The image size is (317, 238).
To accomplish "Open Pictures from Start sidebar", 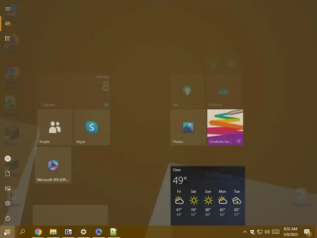I will point(8,189).
